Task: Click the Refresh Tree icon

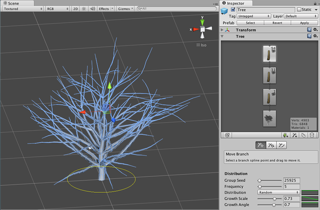Action: (x=228, y=135)
